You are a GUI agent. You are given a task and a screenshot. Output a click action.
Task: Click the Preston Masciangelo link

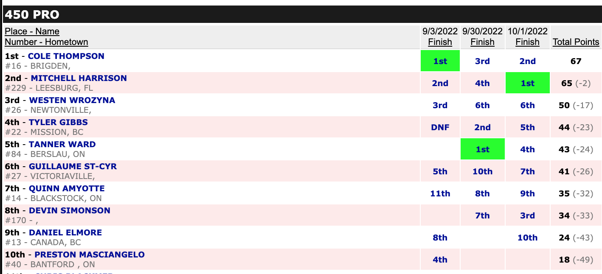[x=89, y=254]
